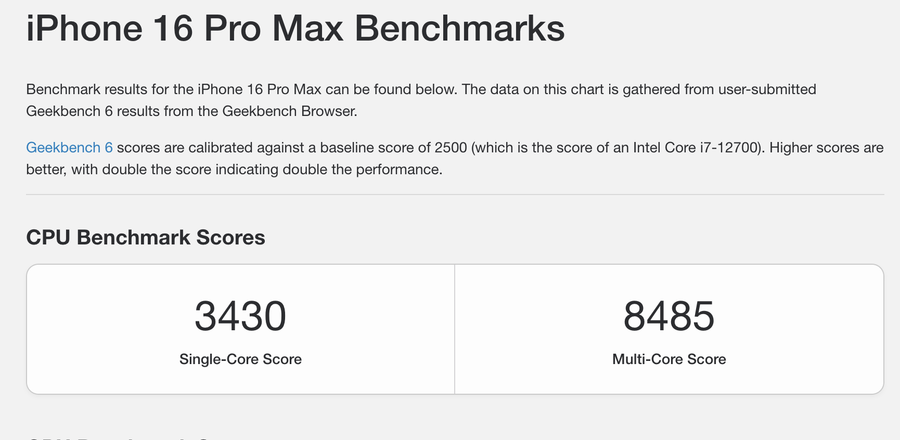
Task: Click the 'Geekbench Browser' text in intro
Action: (289, 111)
